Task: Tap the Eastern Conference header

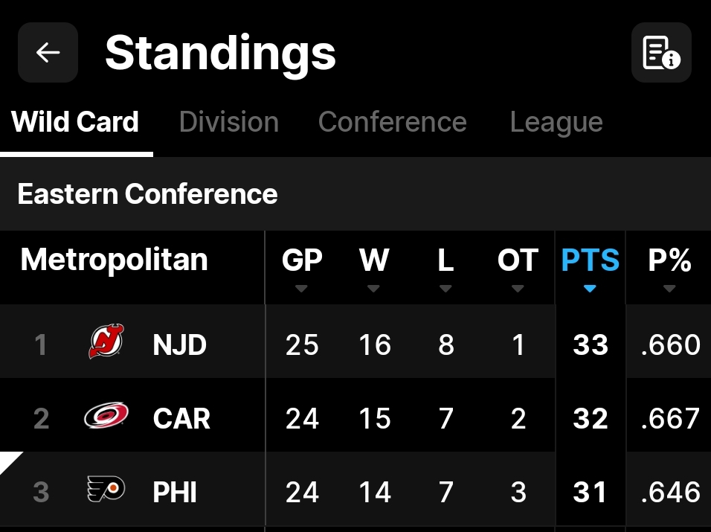Action: coord(147,194)
